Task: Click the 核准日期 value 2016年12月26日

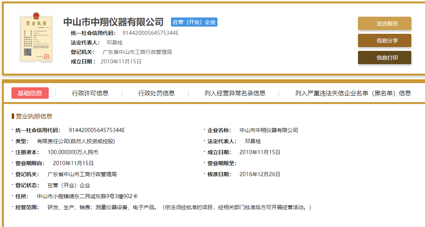Action: coord(260,174)
